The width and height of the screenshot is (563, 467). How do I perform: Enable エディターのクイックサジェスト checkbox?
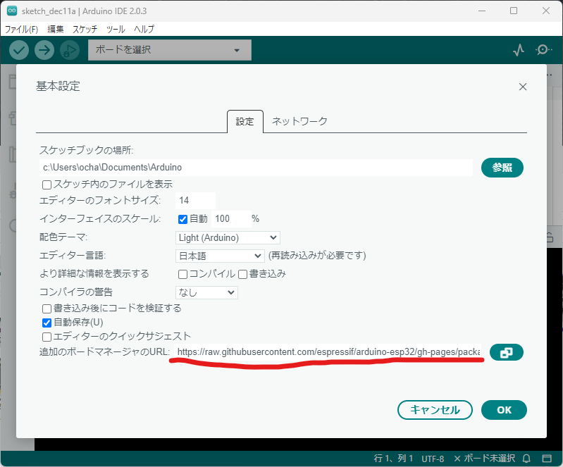[47, 337]
